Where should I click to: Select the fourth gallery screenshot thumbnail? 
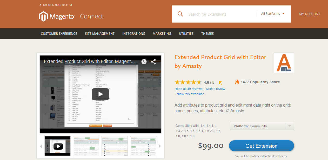tap(143, 146)
